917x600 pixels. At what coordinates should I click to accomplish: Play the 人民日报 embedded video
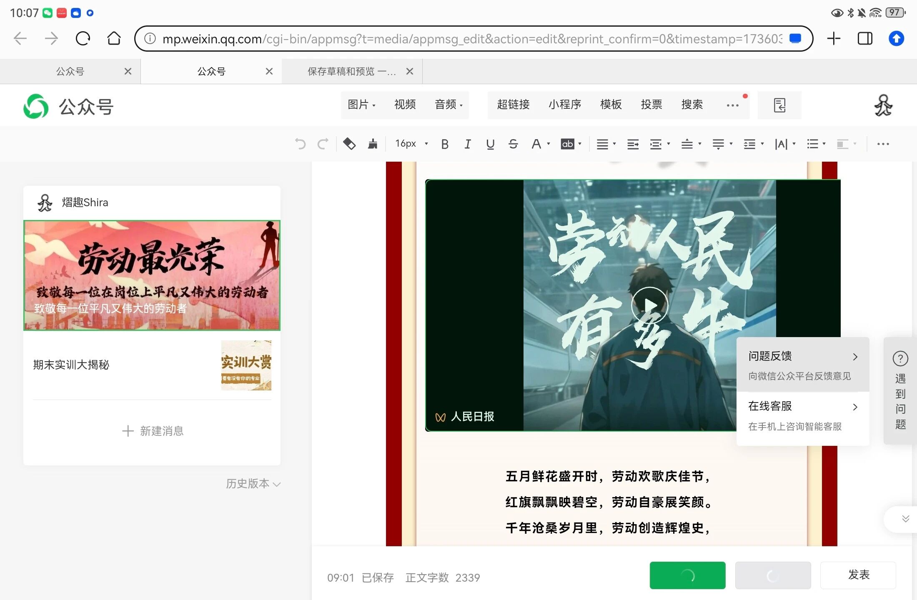(649, 305)
